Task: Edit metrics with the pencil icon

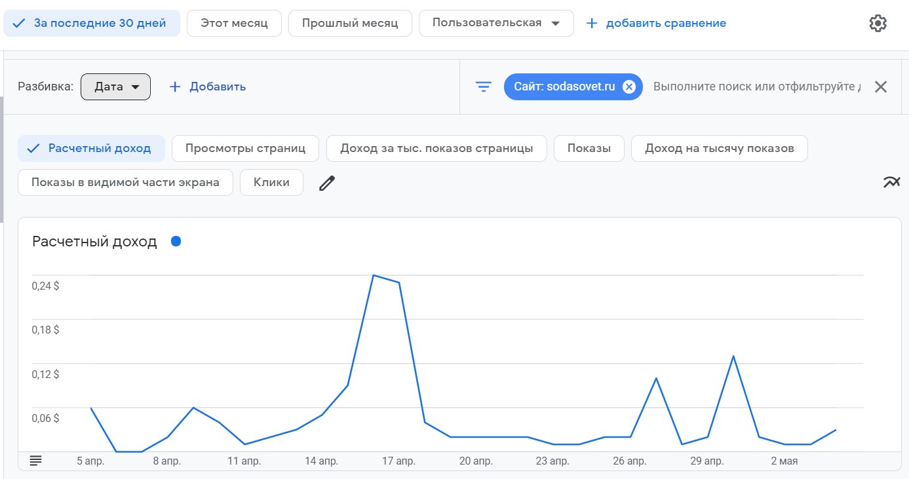Action: (327, 183)
